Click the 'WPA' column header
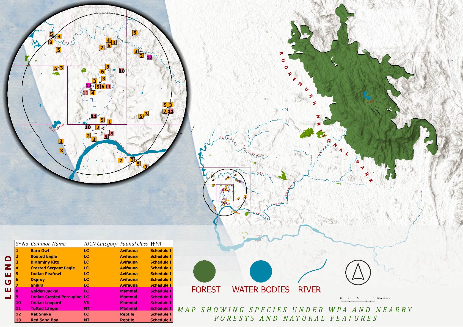463x327 pixels. pyautogui.click(x=156, y=244)
